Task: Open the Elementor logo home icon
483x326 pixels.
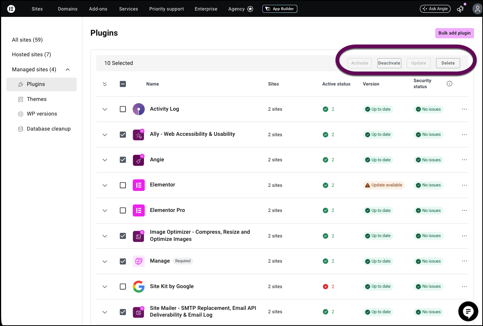Action: click(11, 9)
